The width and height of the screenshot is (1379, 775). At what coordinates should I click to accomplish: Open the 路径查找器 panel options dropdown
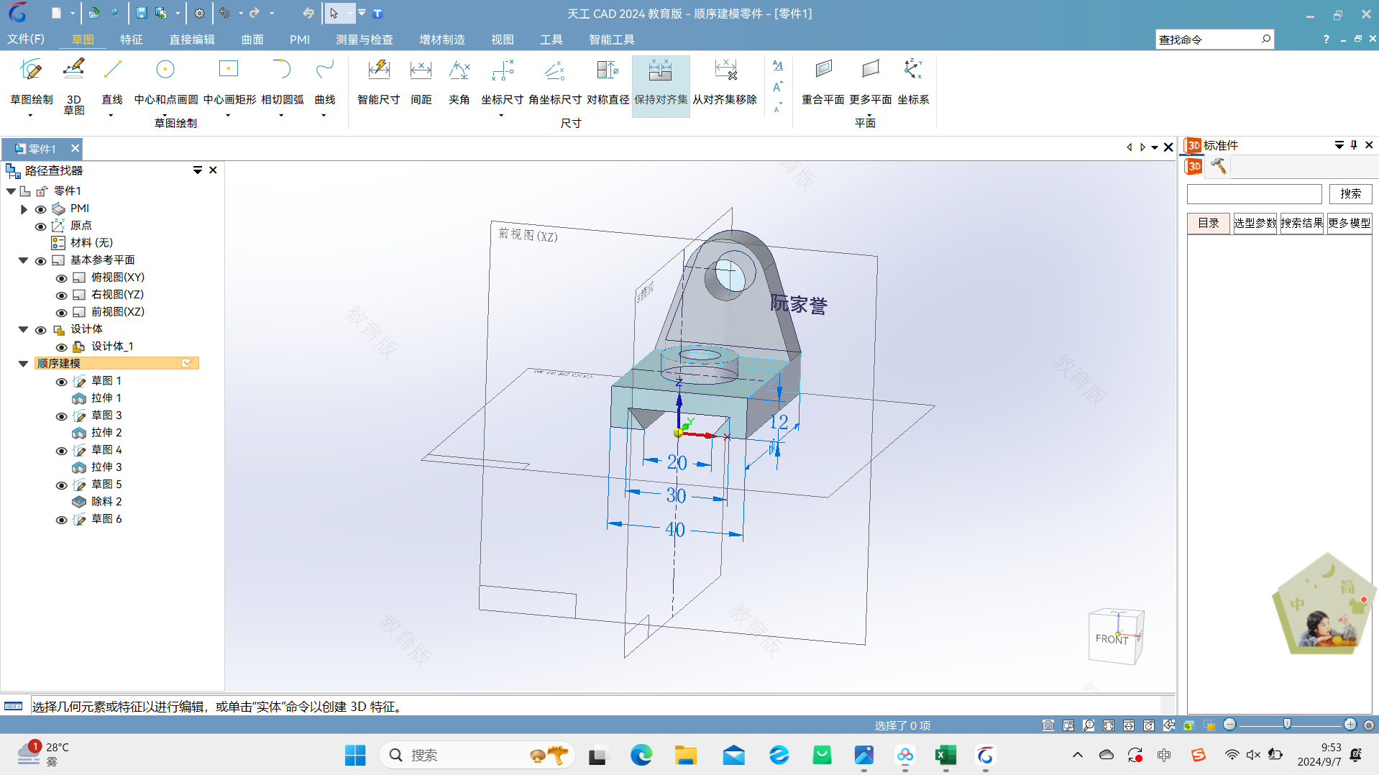[x=198, y=170]
